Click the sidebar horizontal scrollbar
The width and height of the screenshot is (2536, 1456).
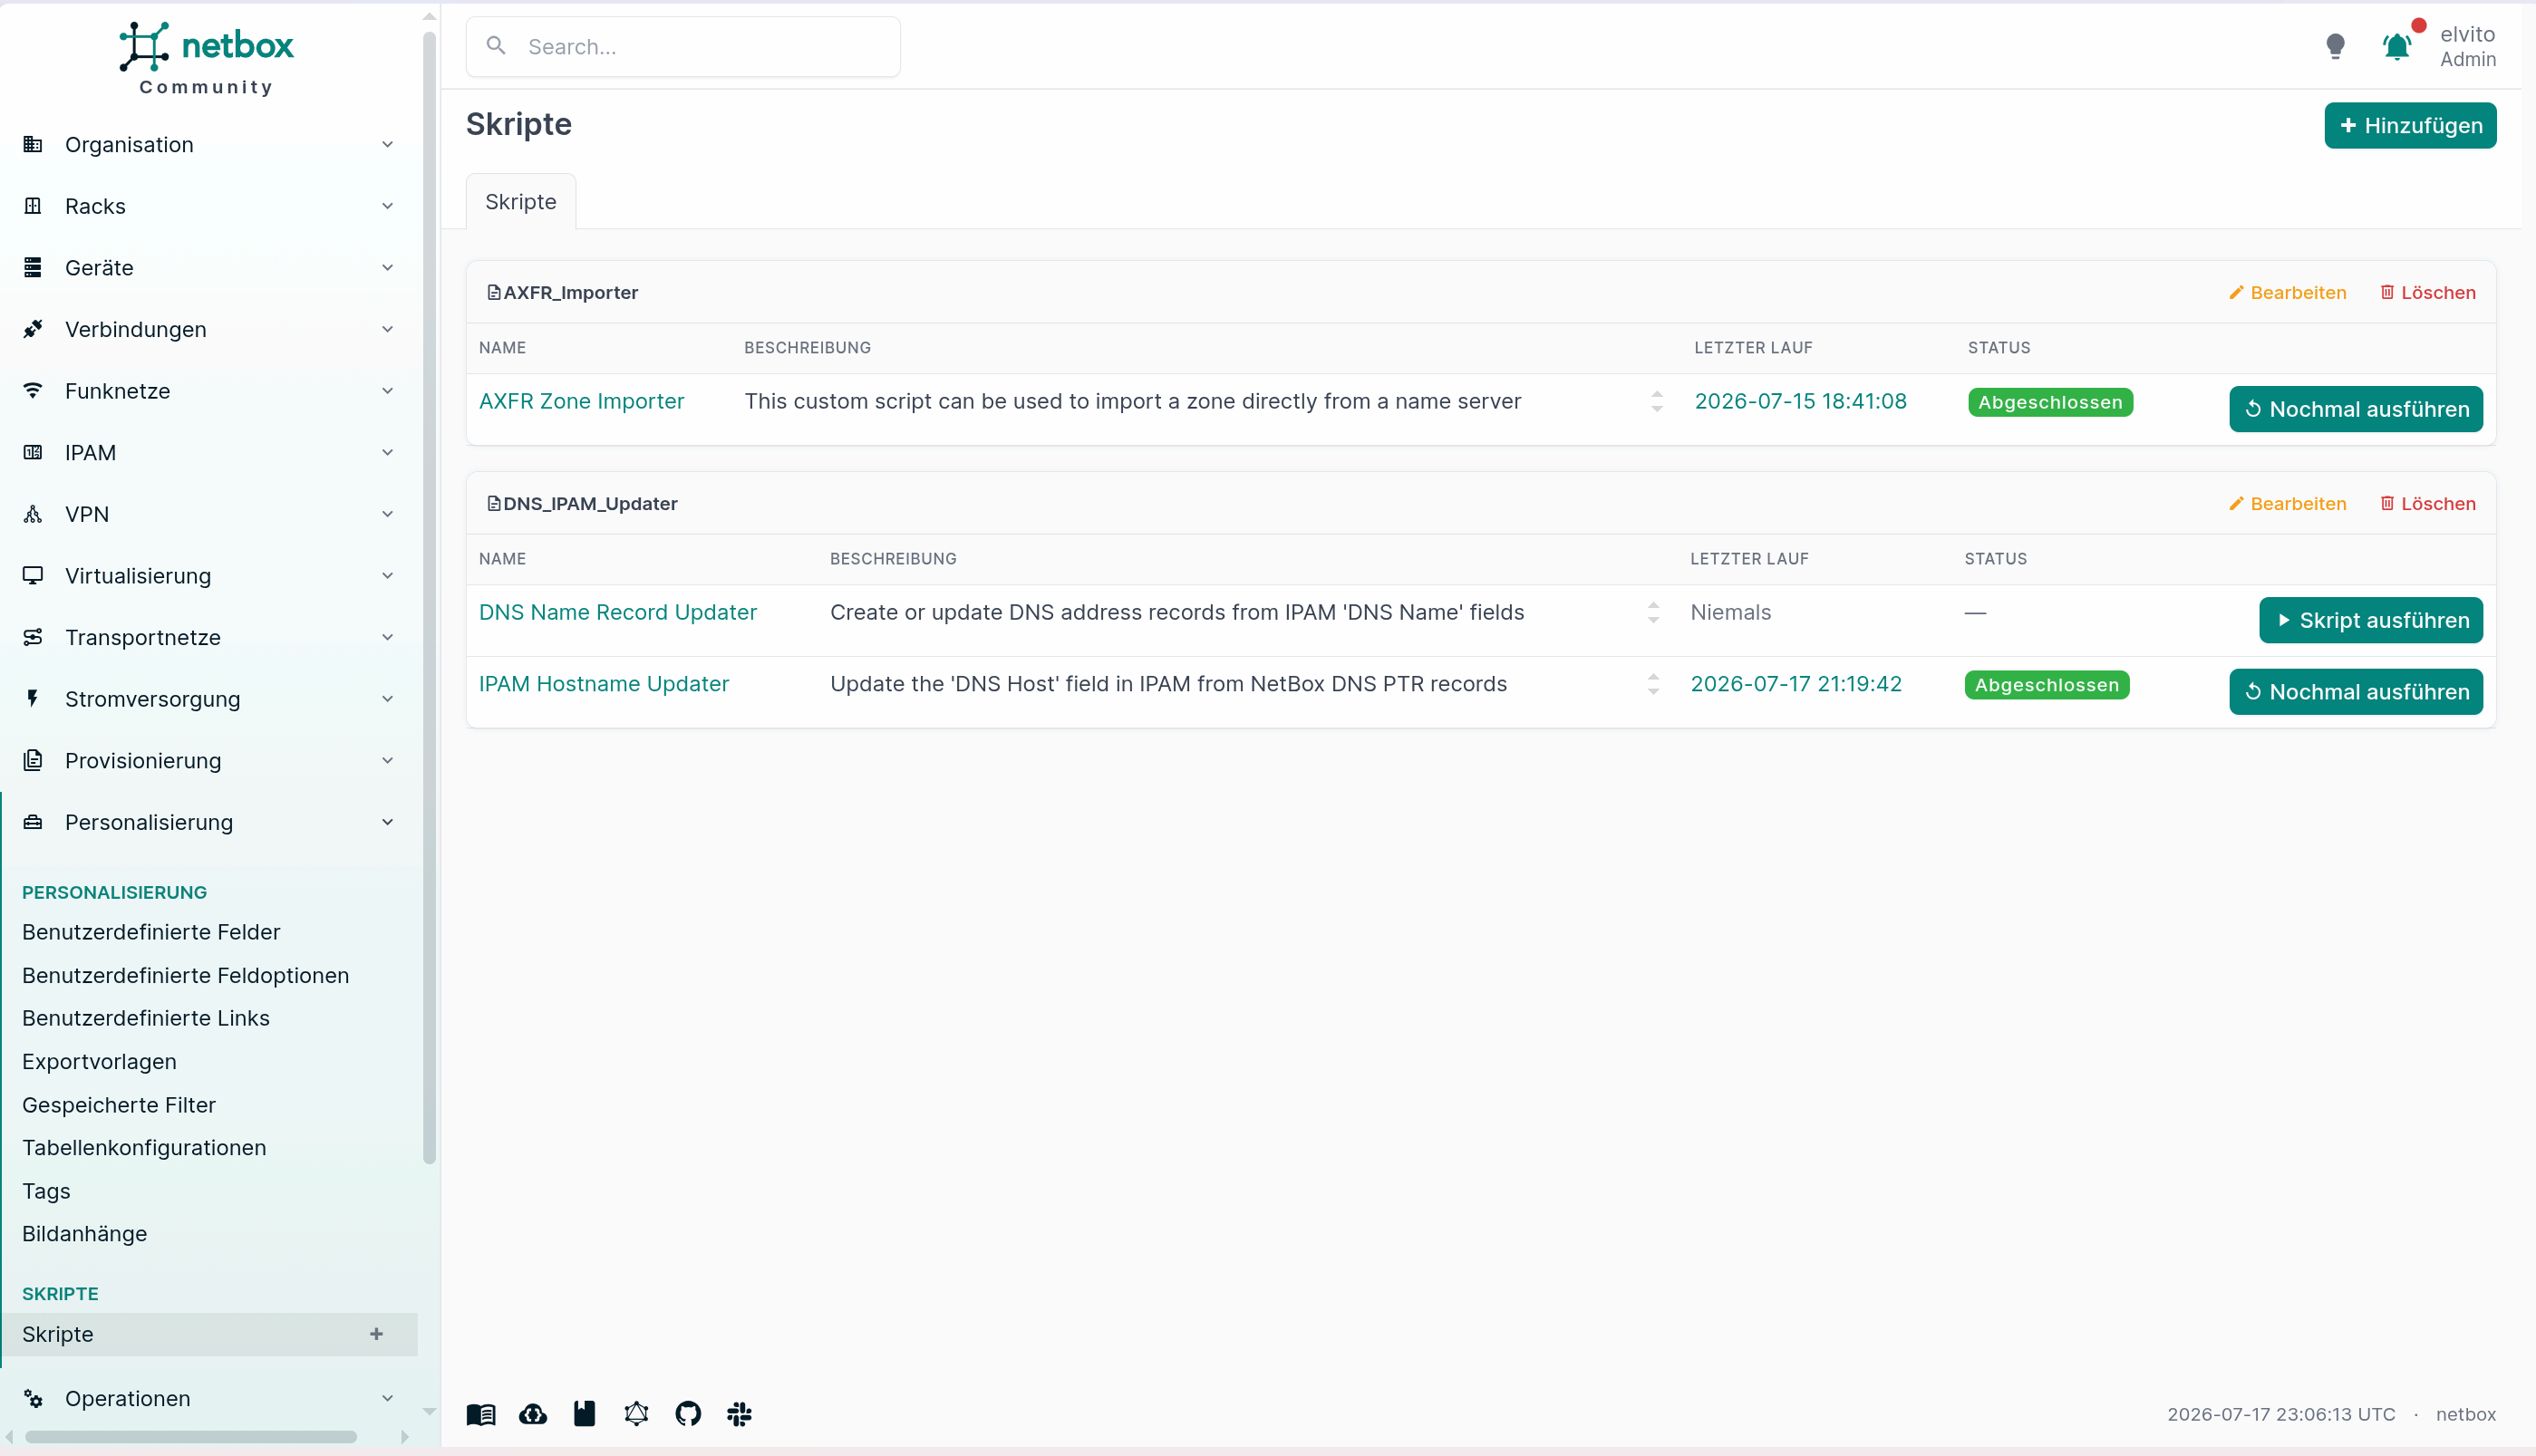coord(190,1437)
